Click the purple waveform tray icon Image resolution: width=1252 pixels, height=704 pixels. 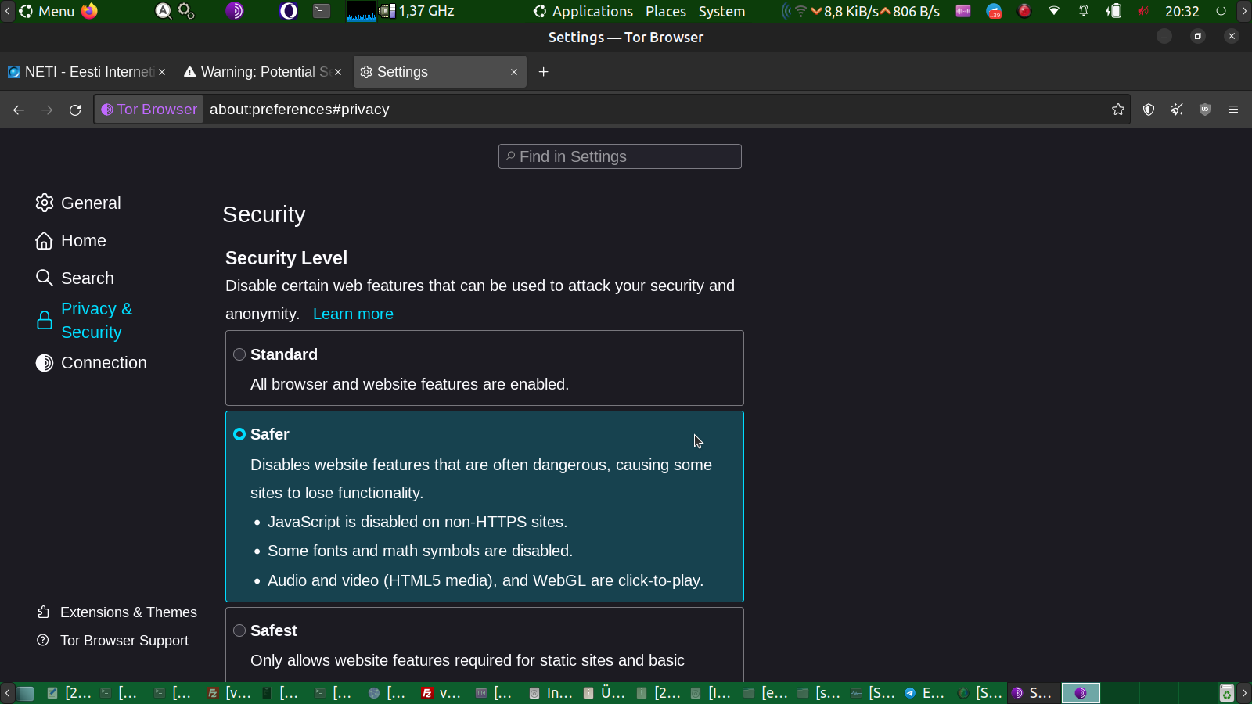click(x=963, y=11)
